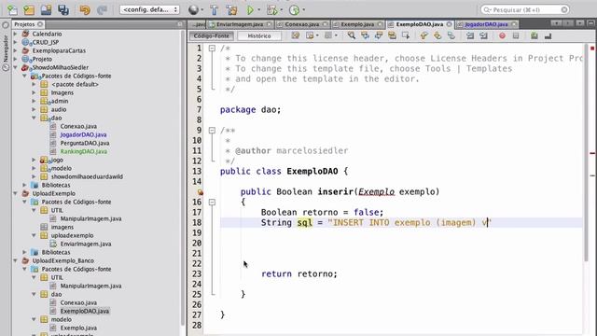Select PerguntaDAO.java in the project tree

pyautogui.click(x=85, y=143)
